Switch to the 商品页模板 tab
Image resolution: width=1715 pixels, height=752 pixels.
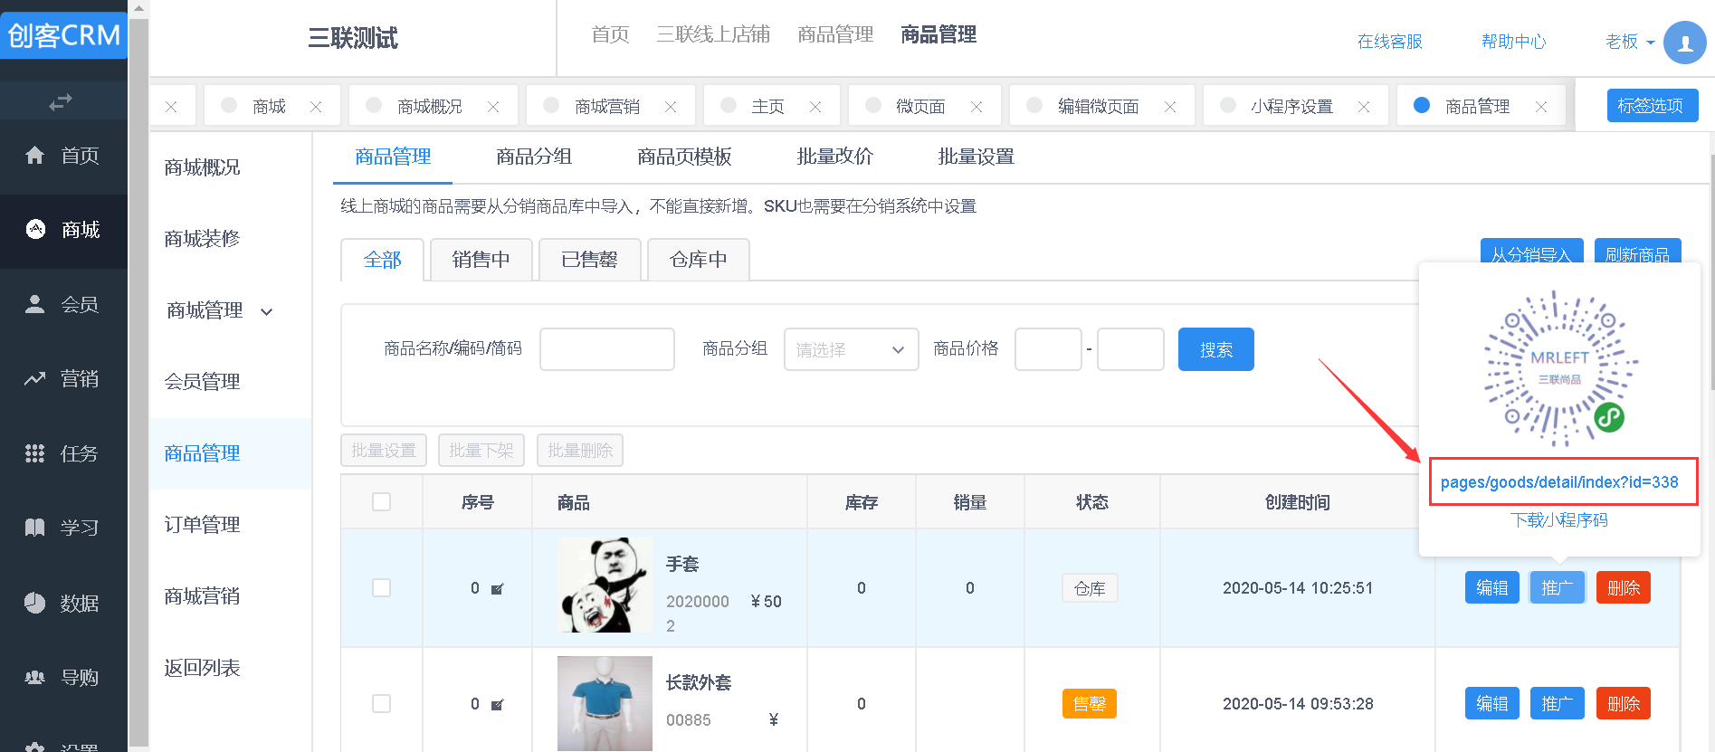pyautogui.click(x=684, y=157)
